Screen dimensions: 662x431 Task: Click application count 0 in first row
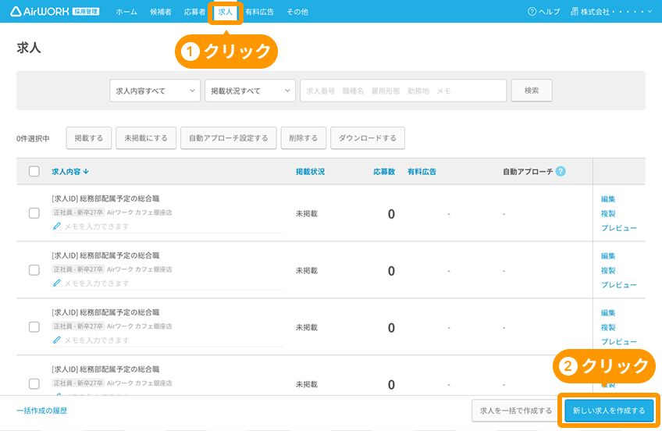coord(391,214)
